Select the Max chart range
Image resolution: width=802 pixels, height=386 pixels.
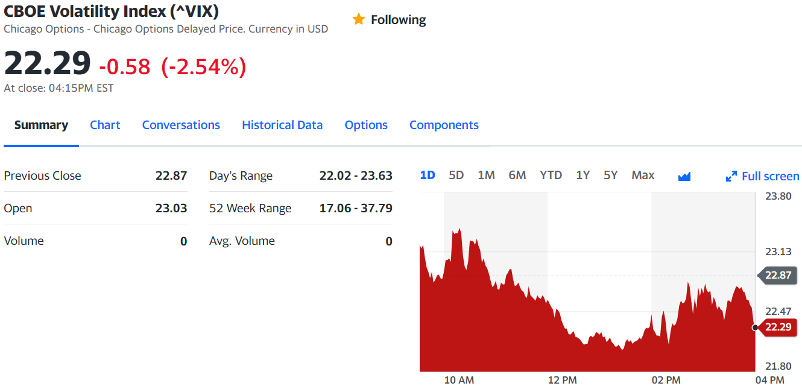click(x=643, y=175)
